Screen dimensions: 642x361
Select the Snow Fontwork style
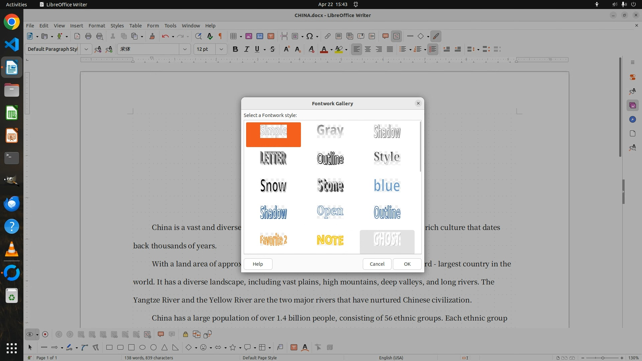click(x=273, y=186)
